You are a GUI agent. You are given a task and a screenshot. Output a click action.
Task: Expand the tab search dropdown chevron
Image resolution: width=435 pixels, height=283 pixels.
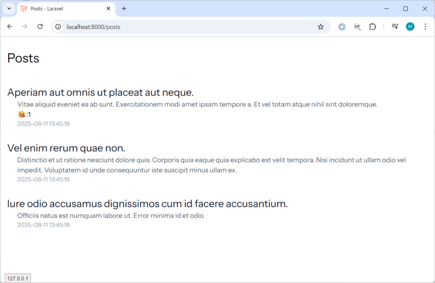point(9,8)
